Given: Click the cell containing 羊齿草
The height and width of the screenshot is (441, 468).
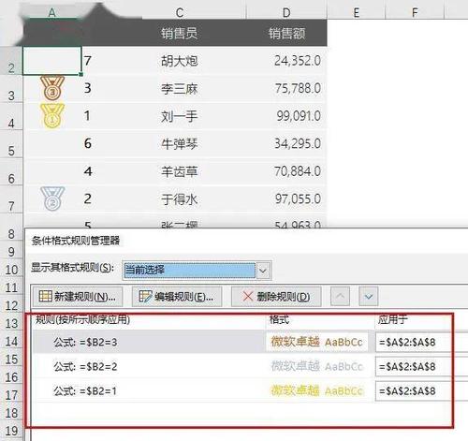Looking at the screenshot, I should click(180, 171).
